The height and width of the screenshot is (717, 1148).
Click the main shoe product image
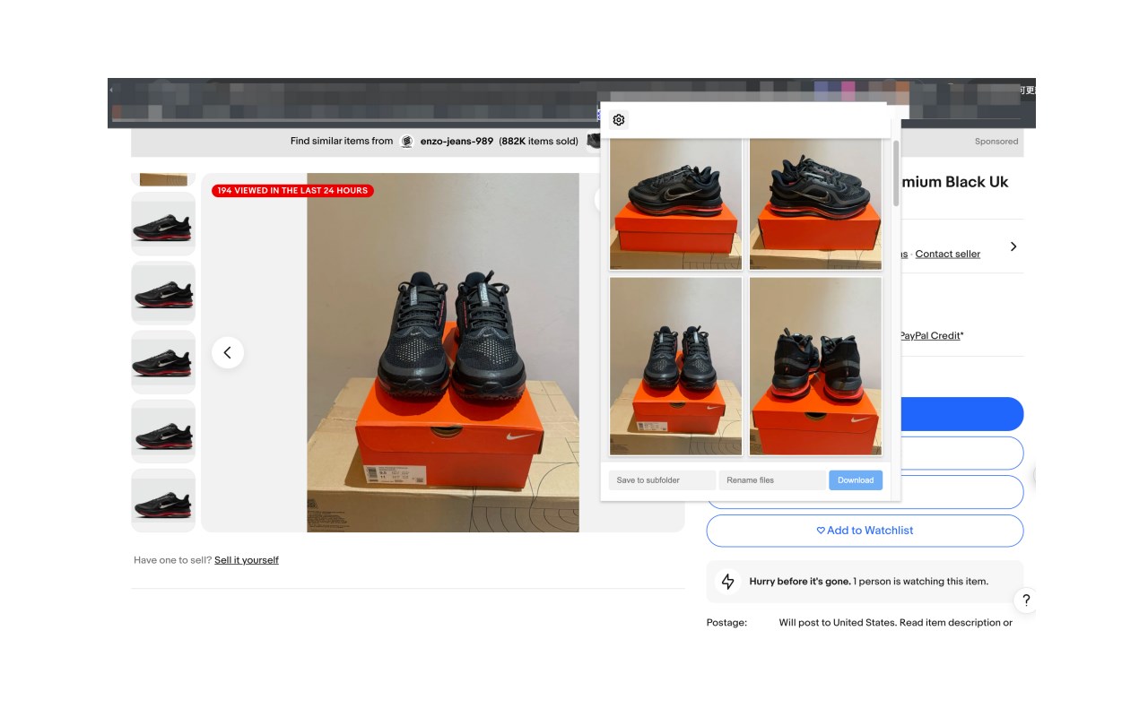[443, 352]
